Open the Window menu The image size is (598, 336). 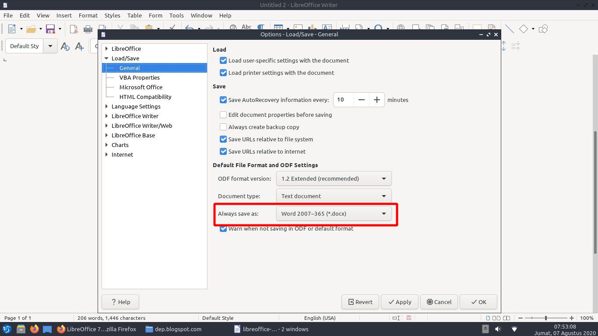[201, 15]
